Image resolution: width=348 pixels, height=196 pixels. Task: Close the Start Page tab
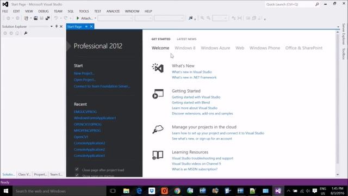coord(91,27)
